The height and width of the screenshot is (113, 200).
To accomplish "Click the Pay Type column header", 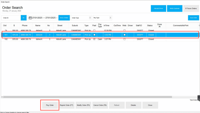I will click(x=100, y=25).
